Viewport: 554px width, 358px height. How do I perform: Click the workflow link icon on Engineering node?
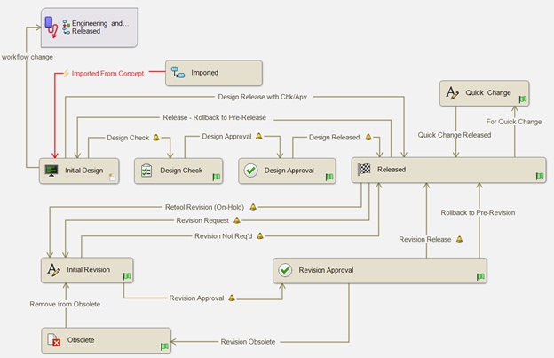(x=51, y=28)
